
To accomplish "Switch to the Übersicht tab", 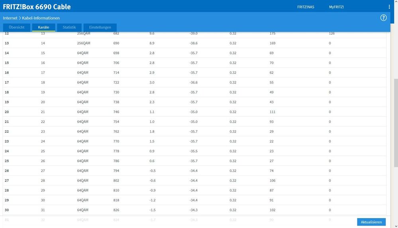I will (x=16, y=27).
